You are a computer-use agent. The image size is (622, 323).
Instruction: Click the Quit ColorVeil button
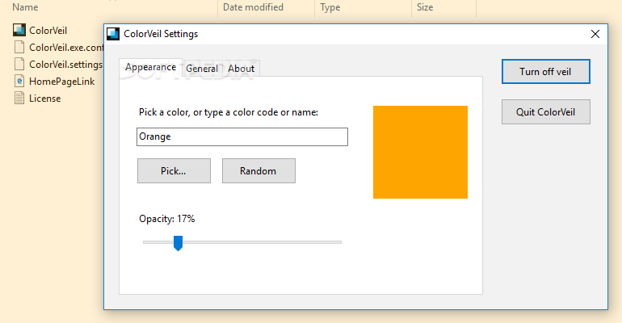[545, 112]
